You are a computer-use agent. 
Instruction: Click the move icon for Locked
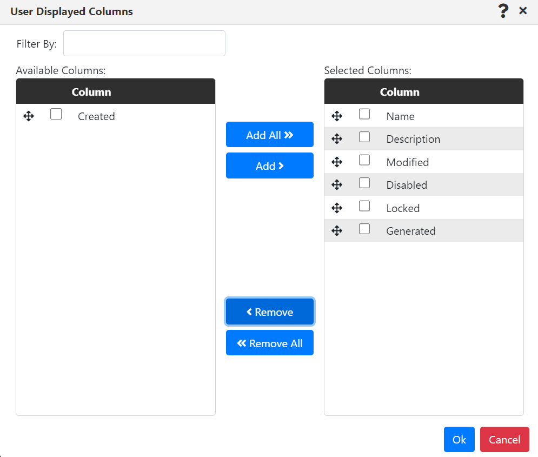[x=337, y=207]
